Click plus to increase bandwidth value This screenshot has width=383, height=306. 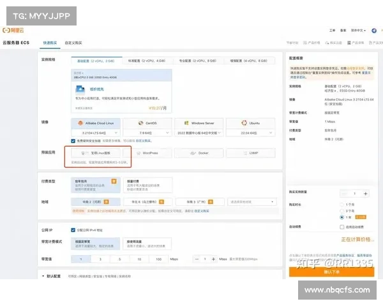pos(213,259)
